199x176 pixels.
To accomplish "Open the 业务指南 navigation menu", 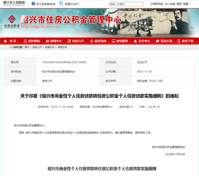I will (x=100, y=41).
